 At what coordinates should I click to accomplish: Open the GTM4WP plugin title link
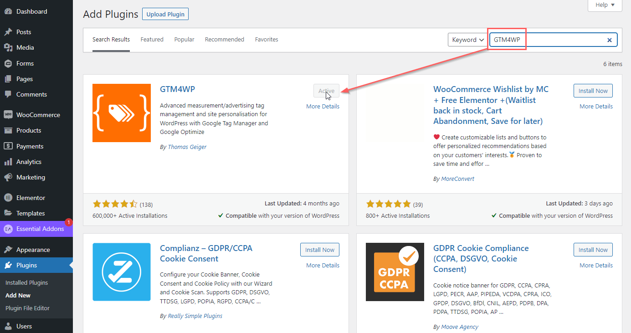coord(177,89)
